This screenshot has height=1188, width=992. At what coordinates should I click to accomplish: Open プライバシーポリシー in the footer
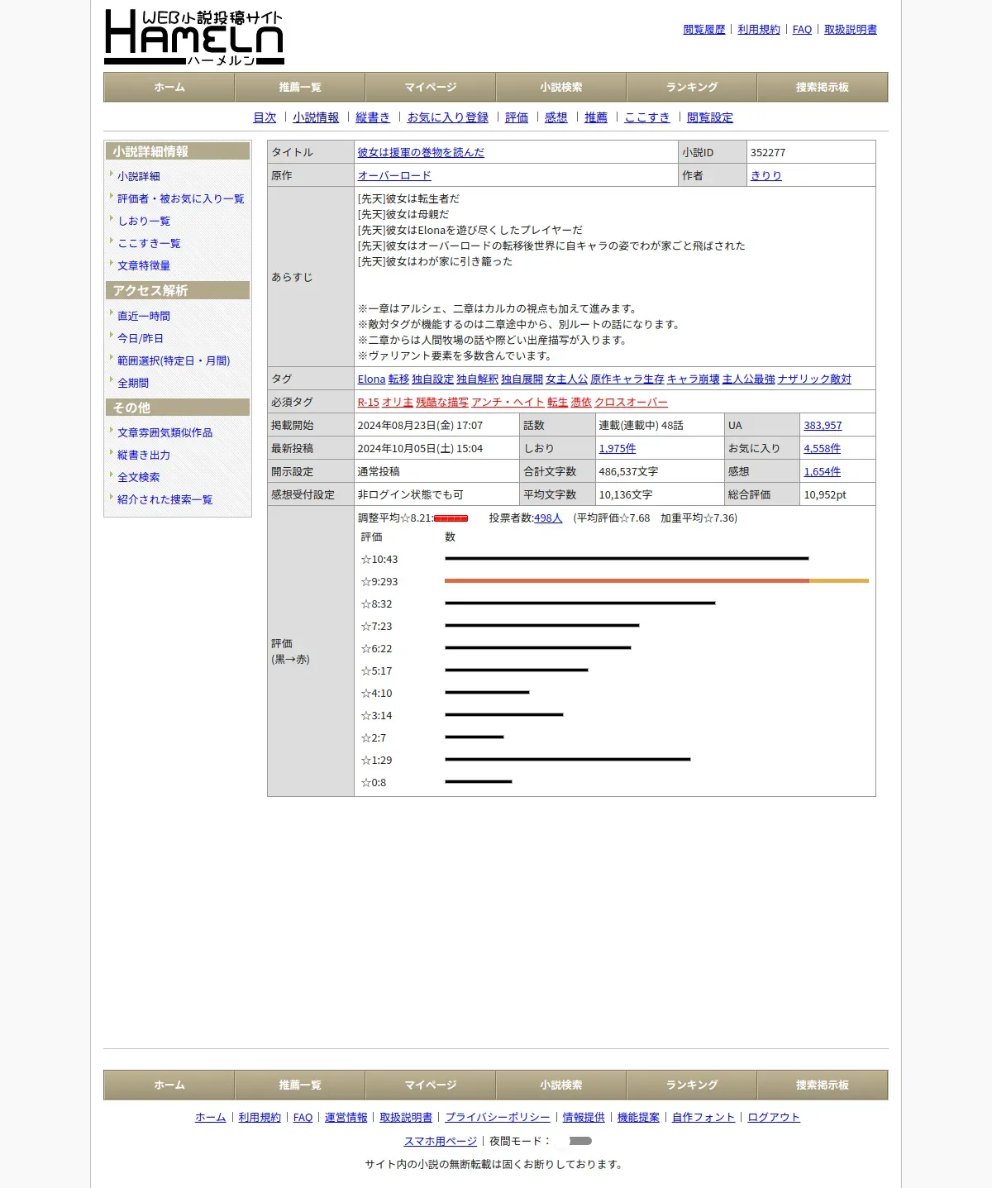pyautogui.click(x=498, y=1117)
